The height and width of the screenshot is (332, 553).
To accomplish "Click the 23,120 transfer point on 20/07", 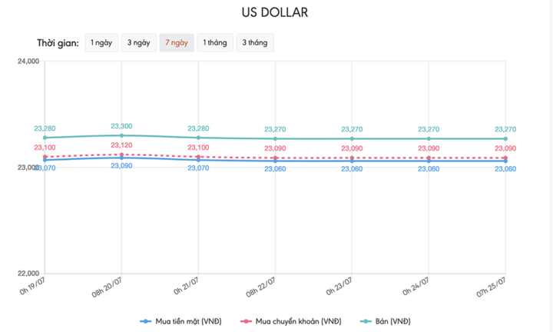I will pyautogui.click(x=121, y=154).
